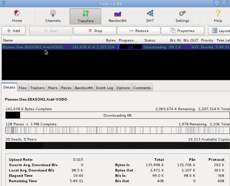The image size is (230, 186).
Task: Open the Settings gear
Action: 182,16
